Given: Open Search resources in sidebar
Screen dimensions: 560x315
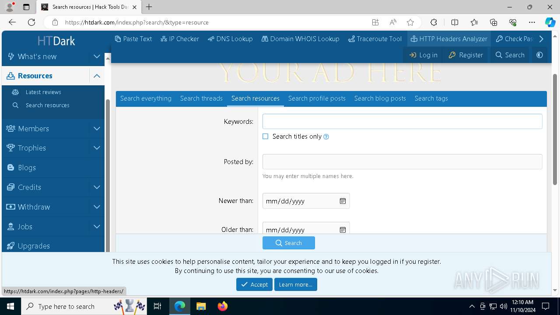Looking at the screenshot, I should coord(47,105).
